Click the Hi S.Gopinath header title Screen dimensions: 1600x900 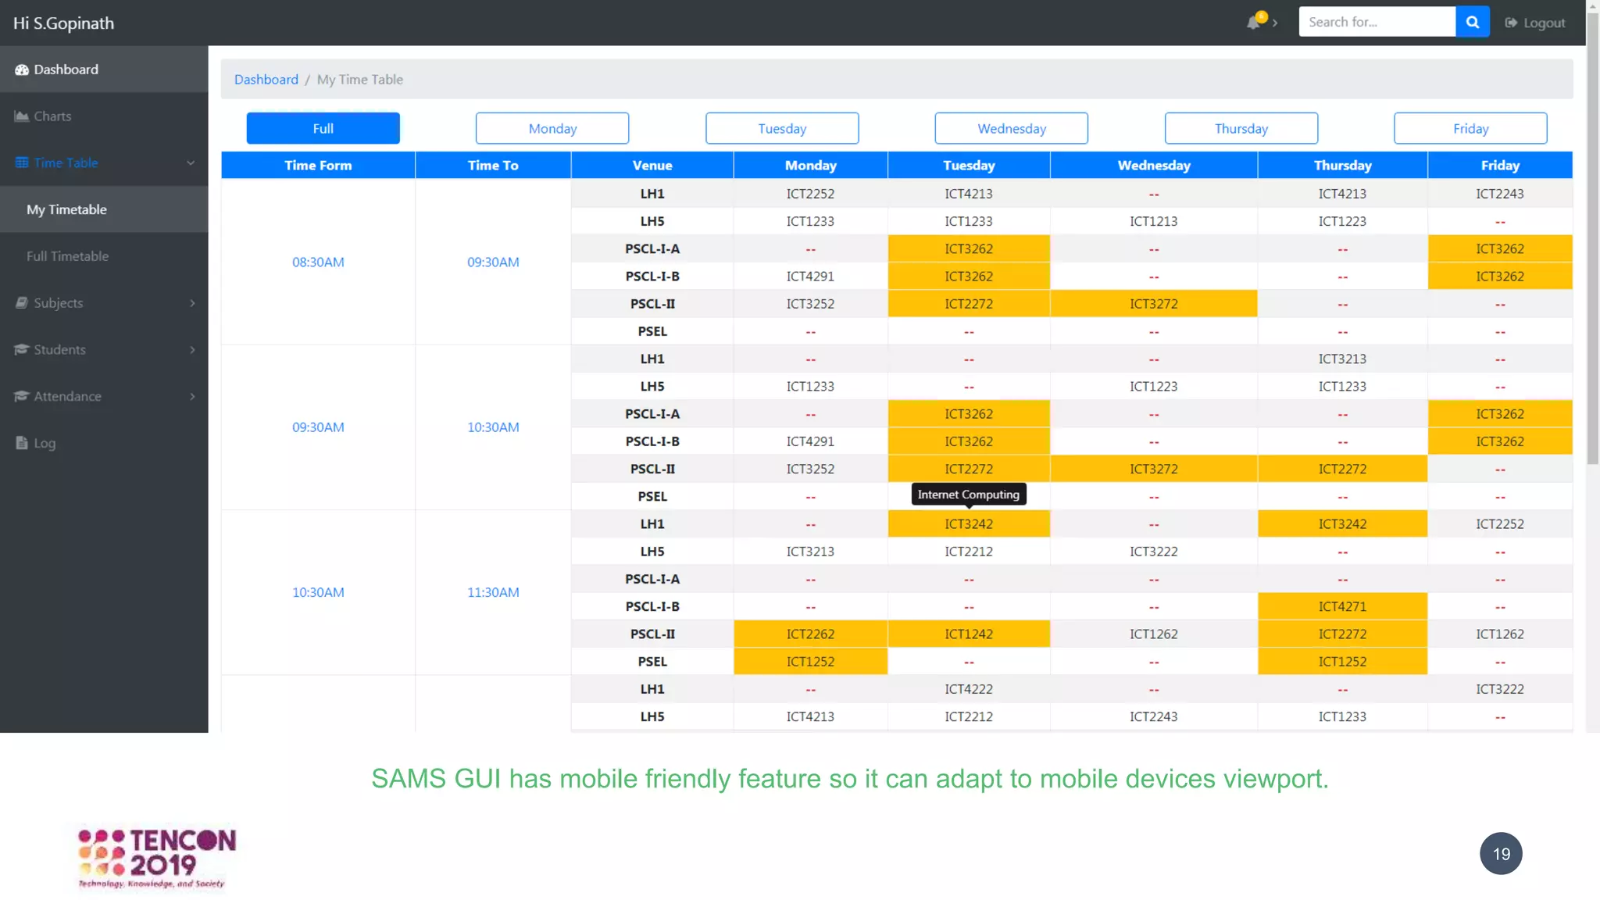[64, 23]
